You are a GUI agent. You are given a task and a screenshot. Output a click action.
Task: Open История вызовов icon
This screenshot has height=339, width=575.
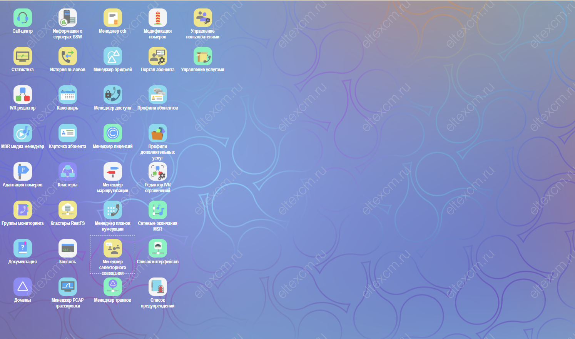(x=68, y=56)
